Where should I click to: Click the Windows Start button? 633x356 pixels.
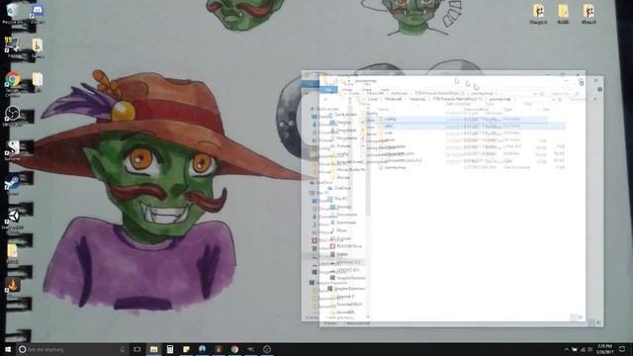(x=8, y=349)
